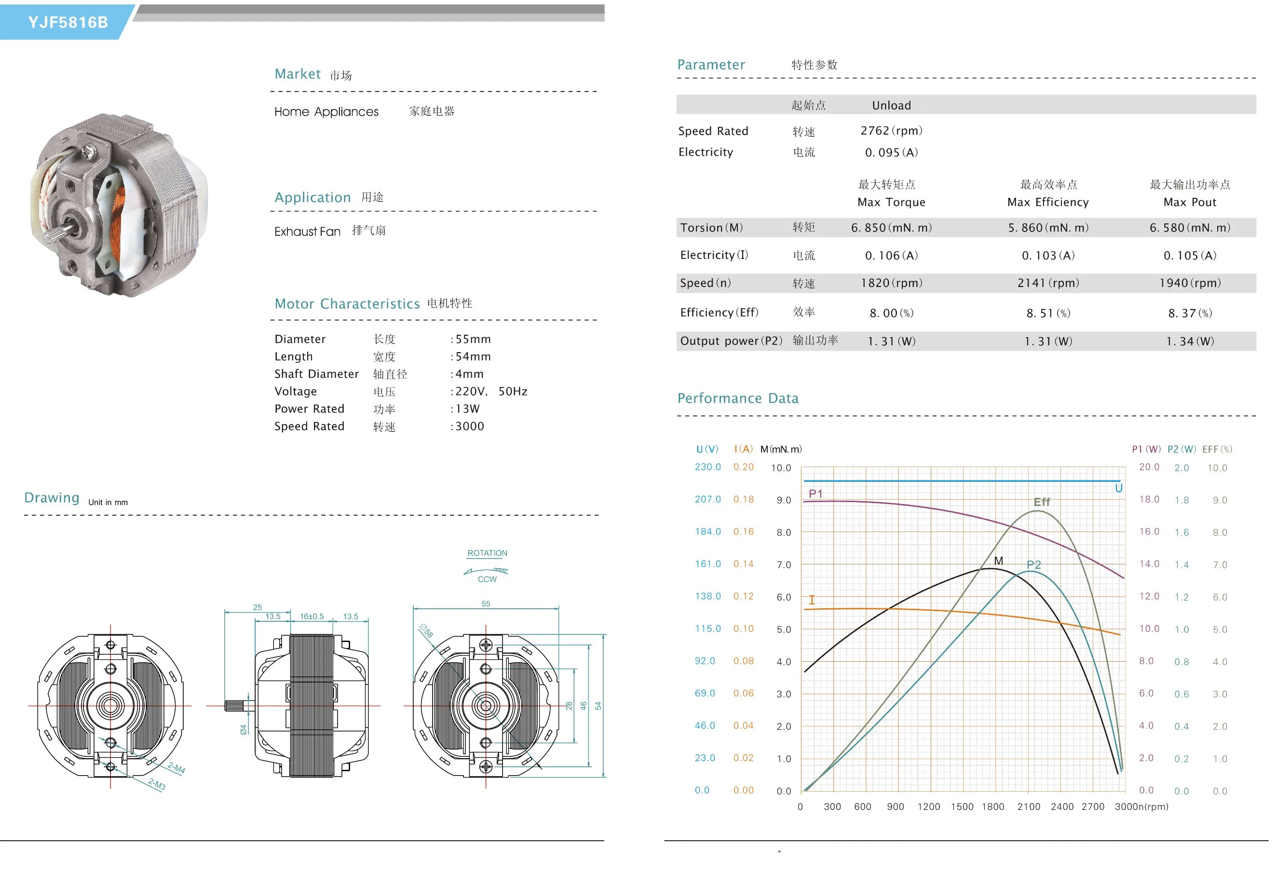Click the efficiency value 8.00 (%)
This screenshot has width=1277, height=874.
pos(891,314)
